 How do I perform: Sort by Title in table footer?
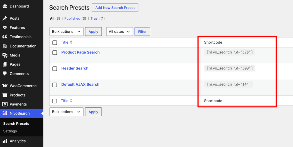(x=65, y=101)
